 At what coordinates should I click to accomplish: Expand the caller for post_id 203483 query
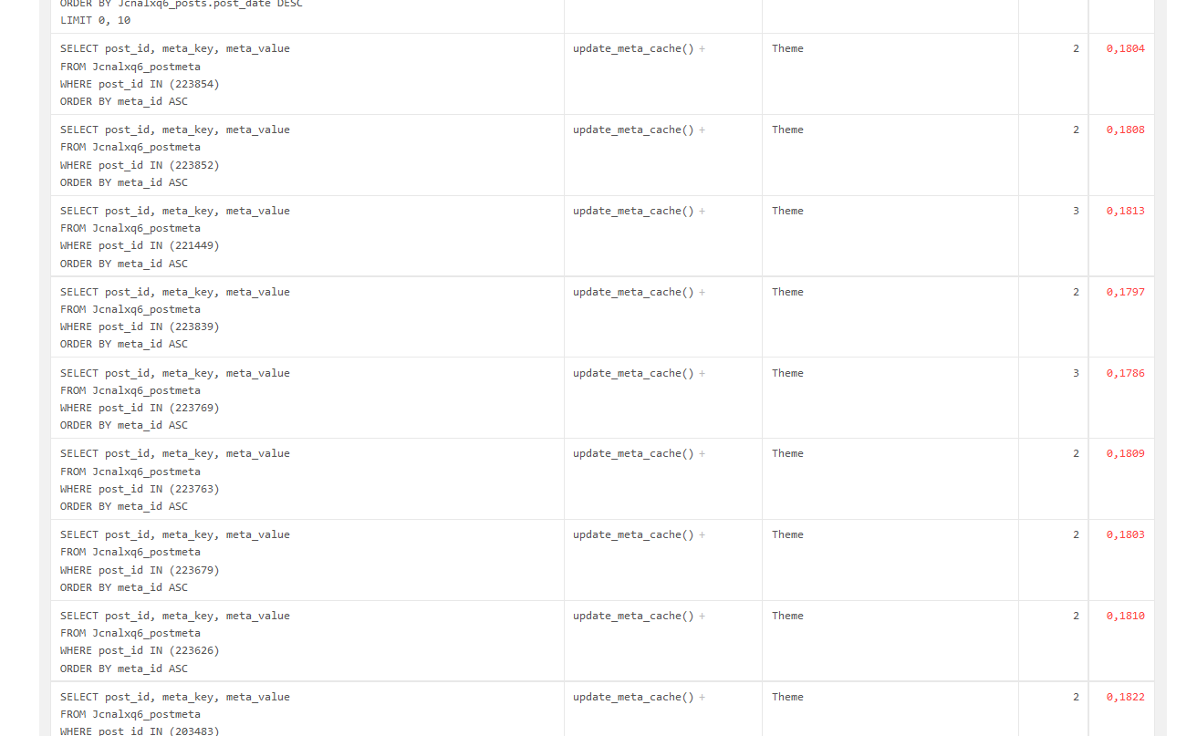pos(702,698)
